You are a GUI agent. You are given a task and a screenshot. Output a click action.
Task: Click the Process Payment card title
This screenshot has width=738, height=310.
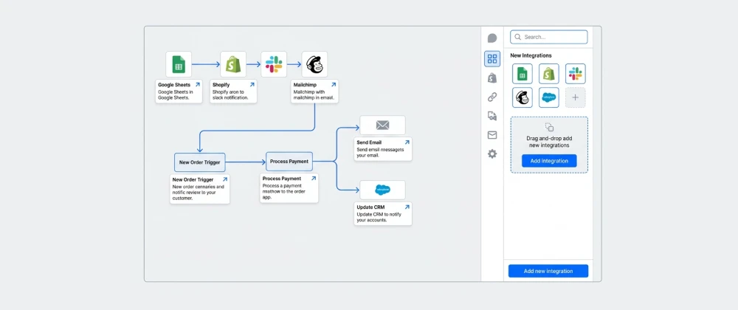[x=281, y=179]
